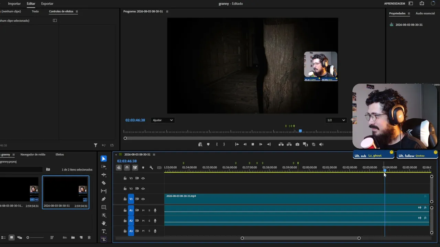Activate the Pen tool

click(x=103, y=199)
